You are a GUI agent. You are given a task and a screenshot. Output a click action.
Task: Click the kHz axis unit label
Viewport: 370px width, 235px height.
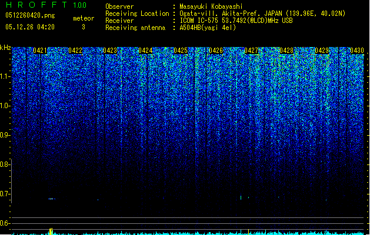coord(5,48)
